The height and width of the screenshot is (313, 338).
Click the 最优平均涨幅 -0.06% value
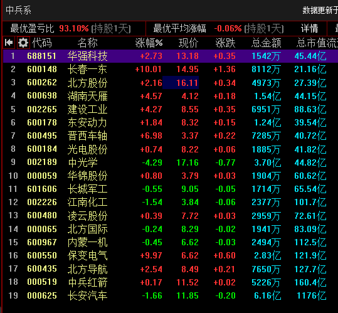(x=228, y=28)
